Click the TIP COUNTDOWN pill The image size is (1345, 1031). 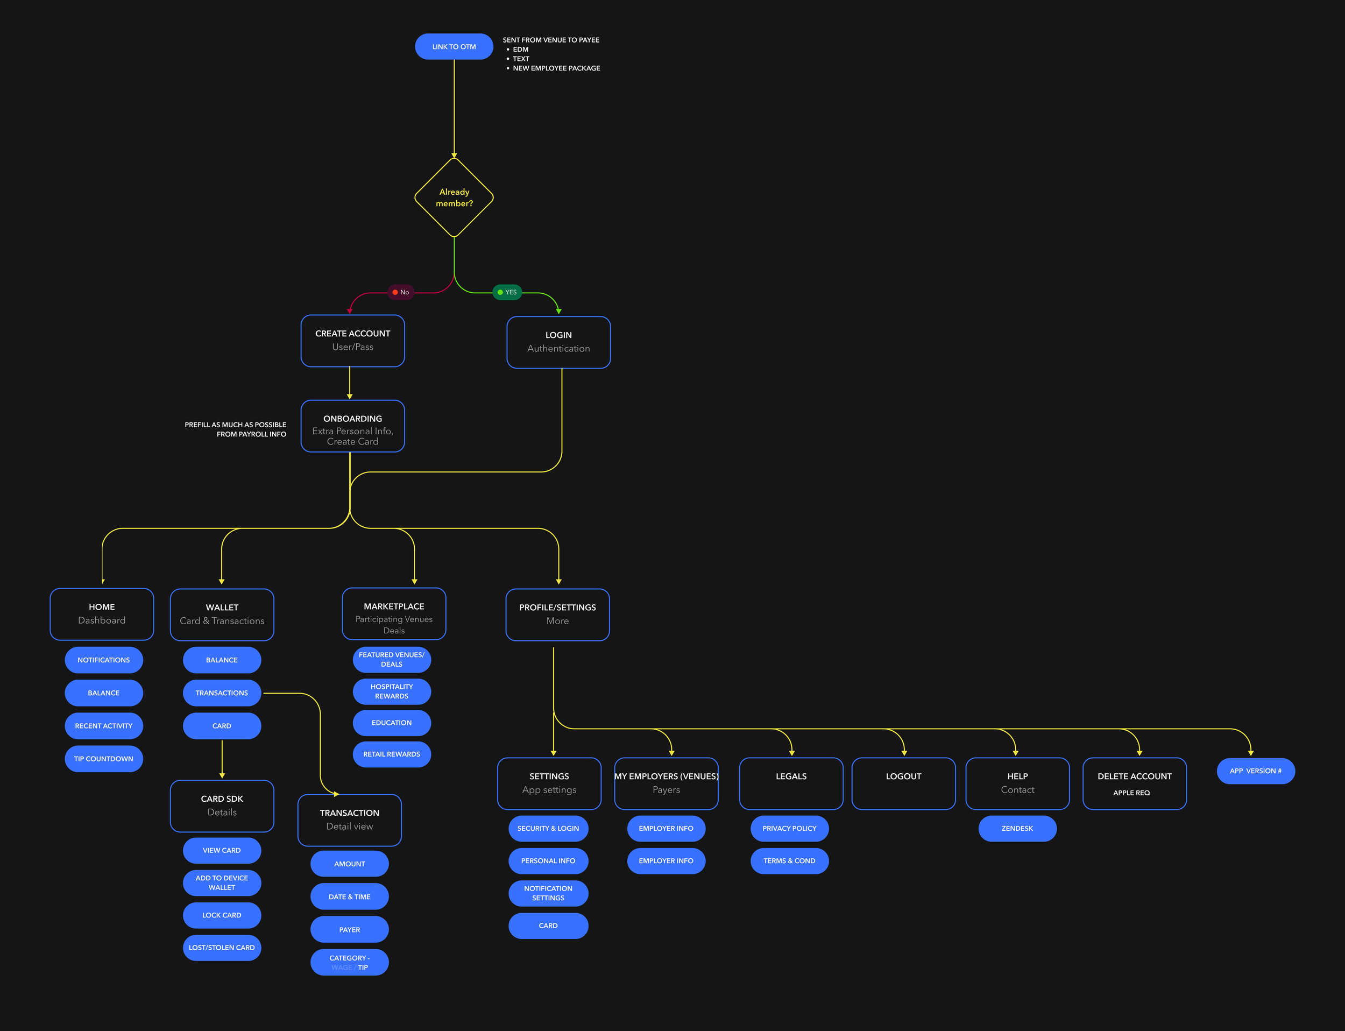point(104,759)
